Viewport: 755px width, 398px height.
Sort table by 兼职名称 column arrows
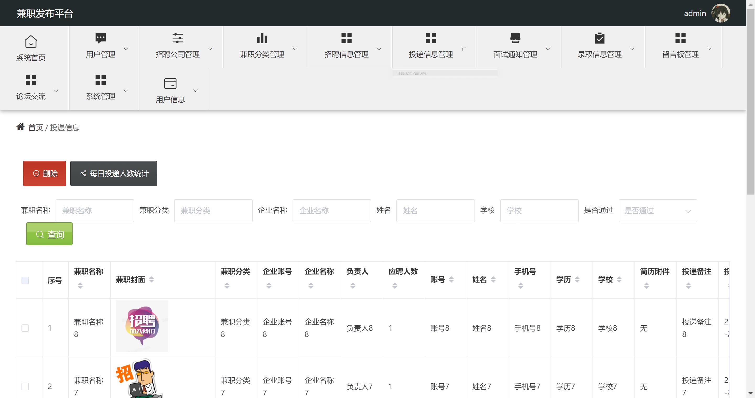[80, 286]
